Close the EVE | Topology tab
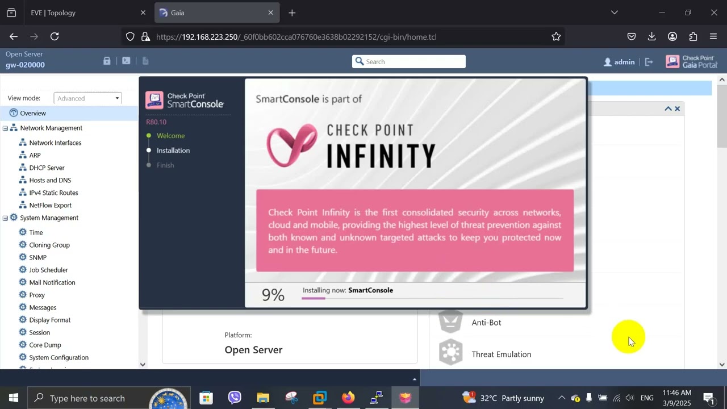Viewport: 727px width, 409px height. (143, 12)
